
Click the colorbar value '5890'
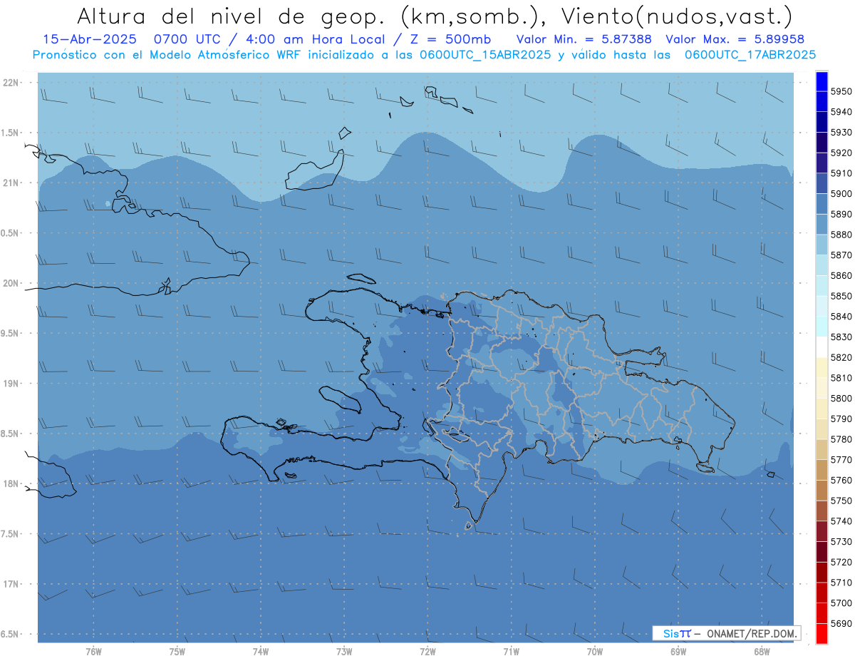coord(841,214)
